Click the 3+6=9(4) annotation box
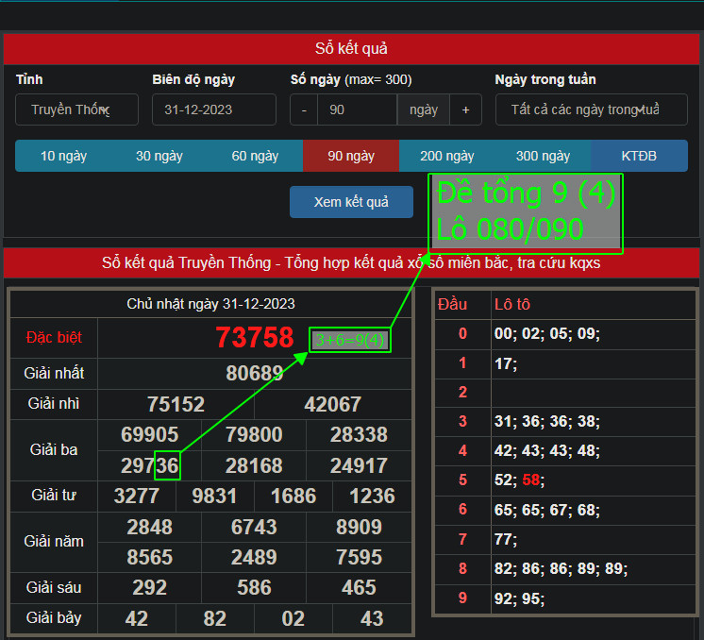 350,340
